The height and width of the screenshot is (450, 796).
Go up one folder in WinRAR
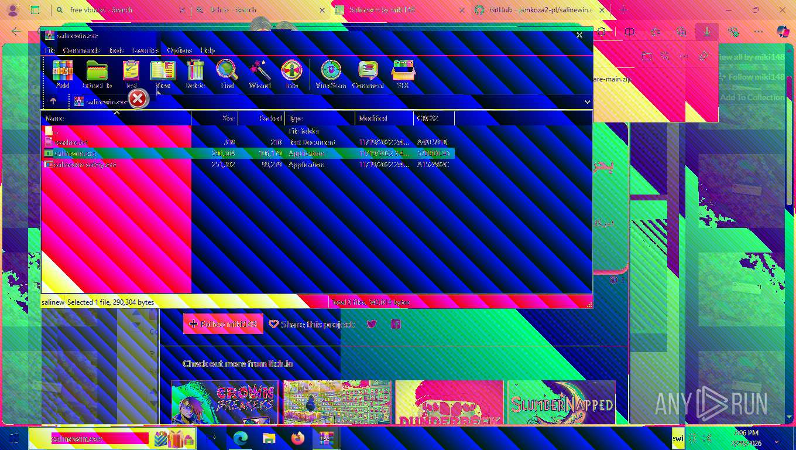(53, 101)
